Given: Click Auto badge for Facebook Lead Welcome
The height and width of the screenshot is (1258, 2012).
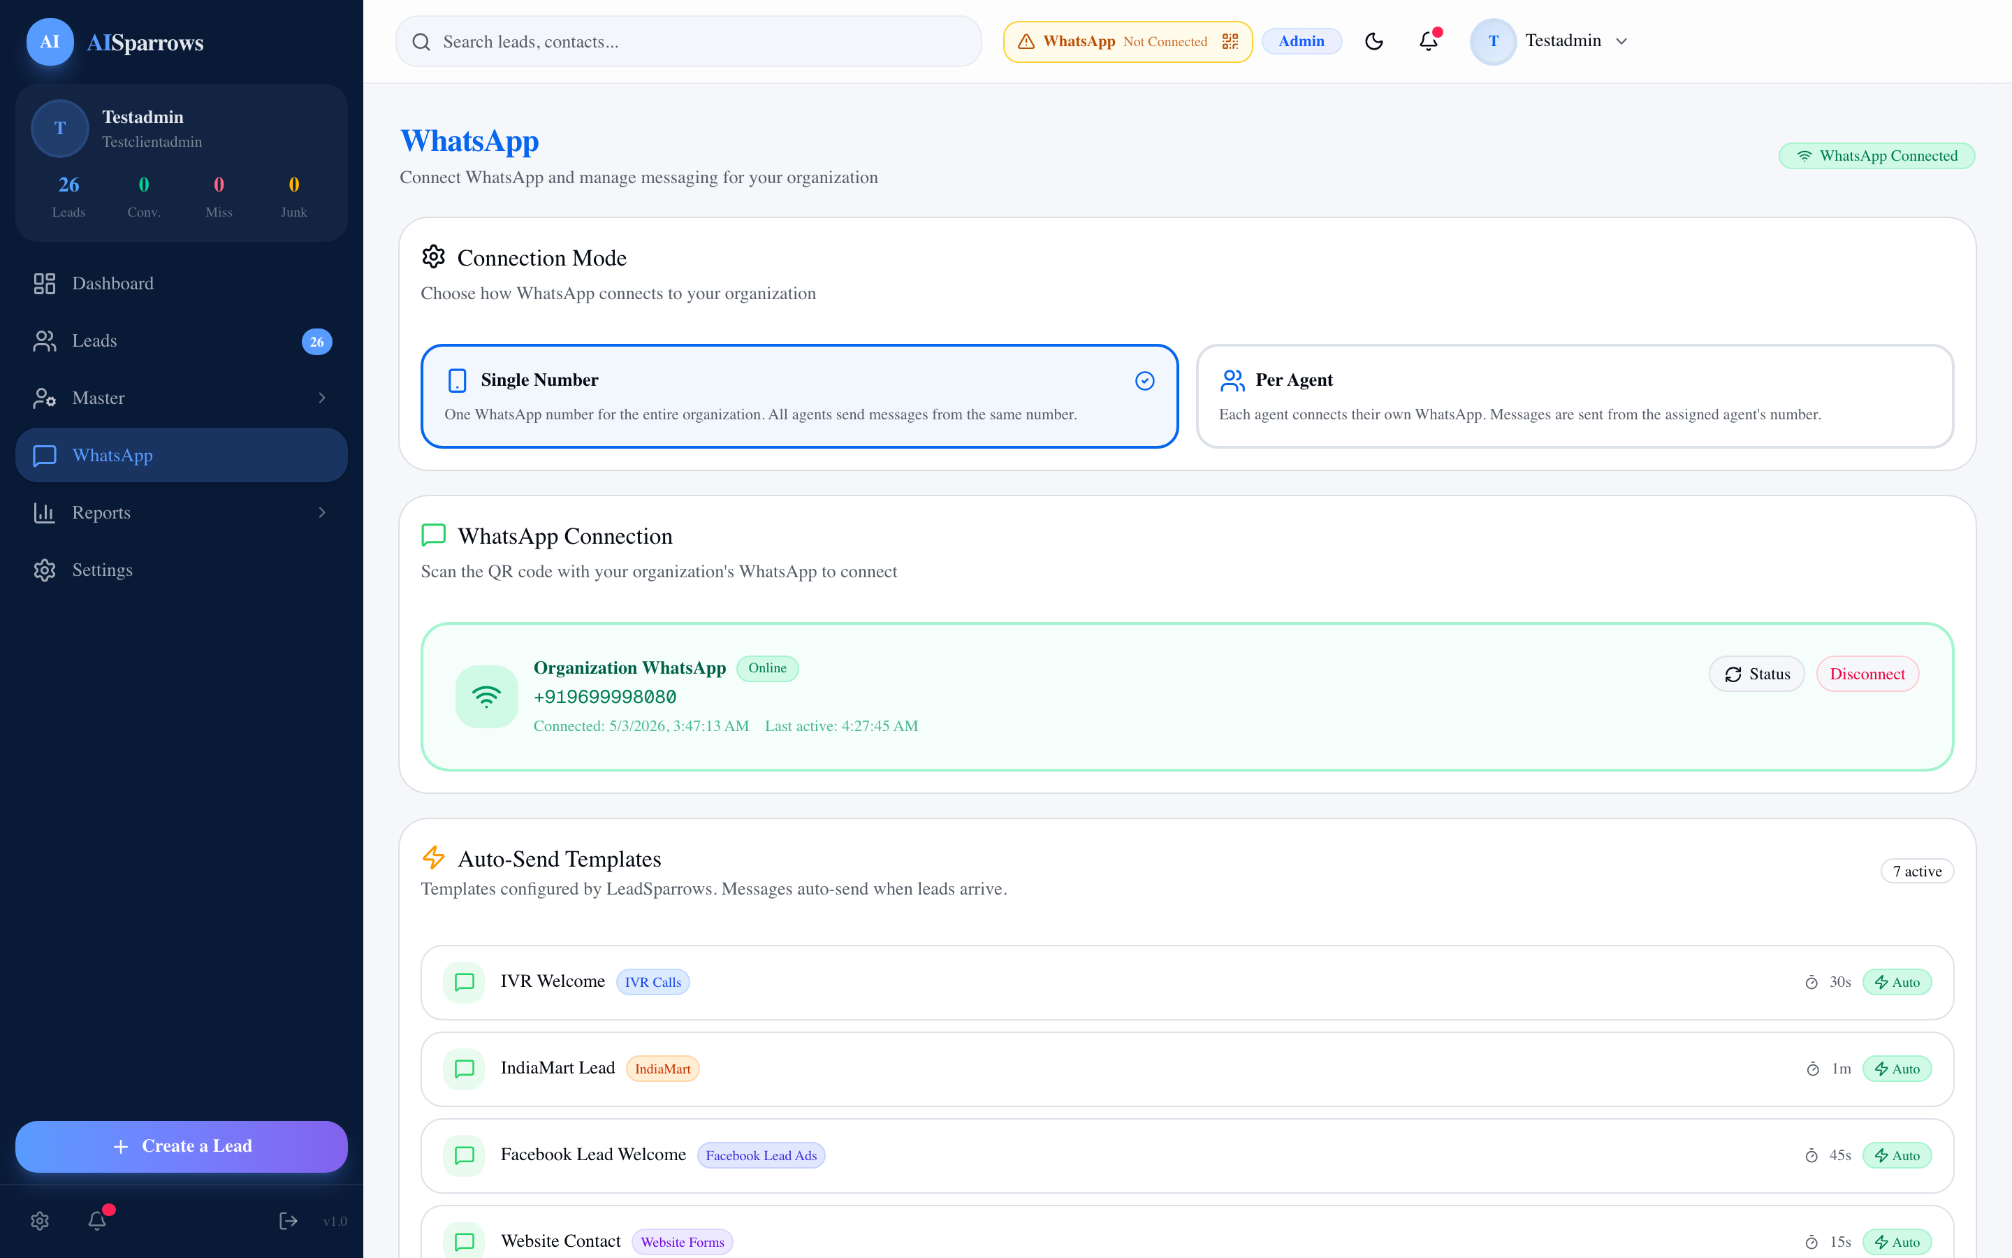Looking at the screenshot, I should 1897,1156.
